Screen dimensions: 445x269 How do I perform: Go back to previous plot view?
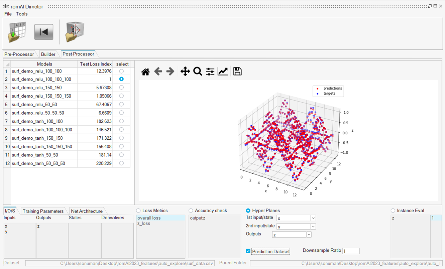(158, 72)
